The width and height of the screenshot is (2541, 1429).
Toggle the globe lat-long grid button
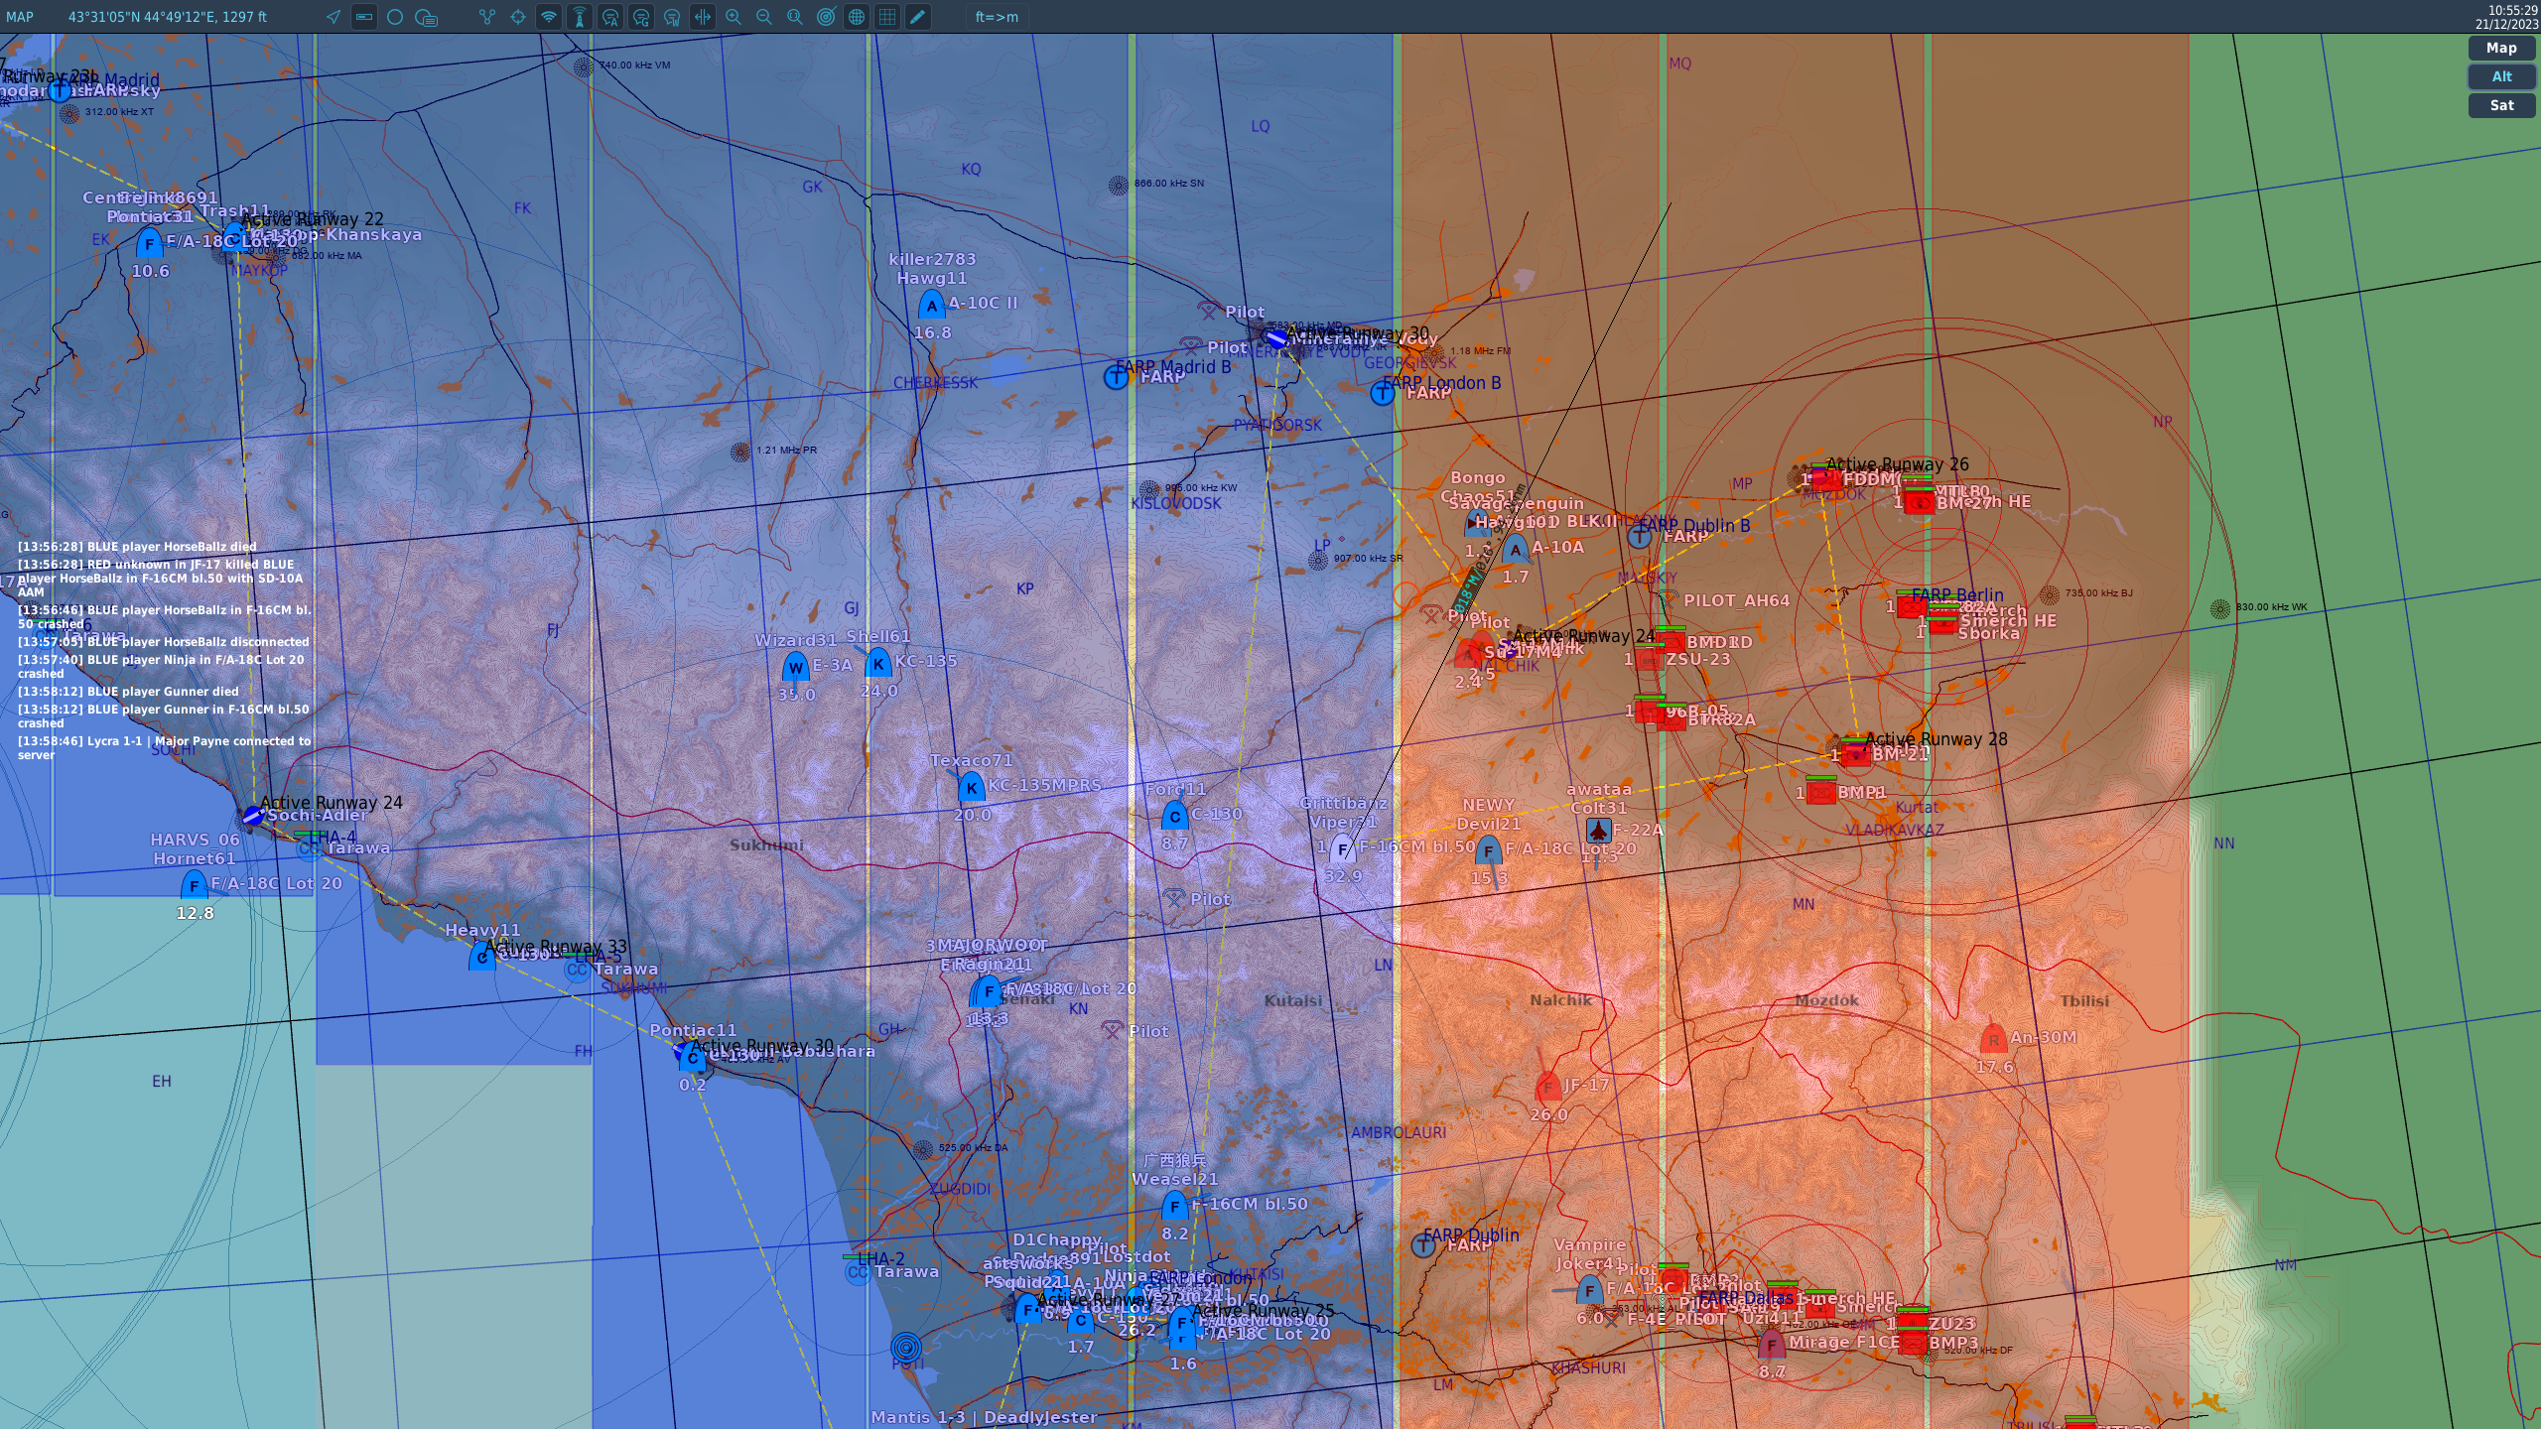tap(857, 17)
